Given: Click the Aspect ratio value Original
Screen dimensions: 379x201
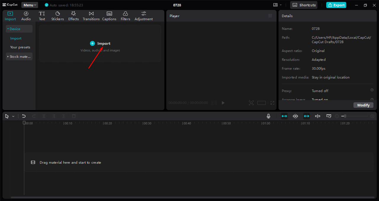Looking at the screenshot, I should point(318,51).
